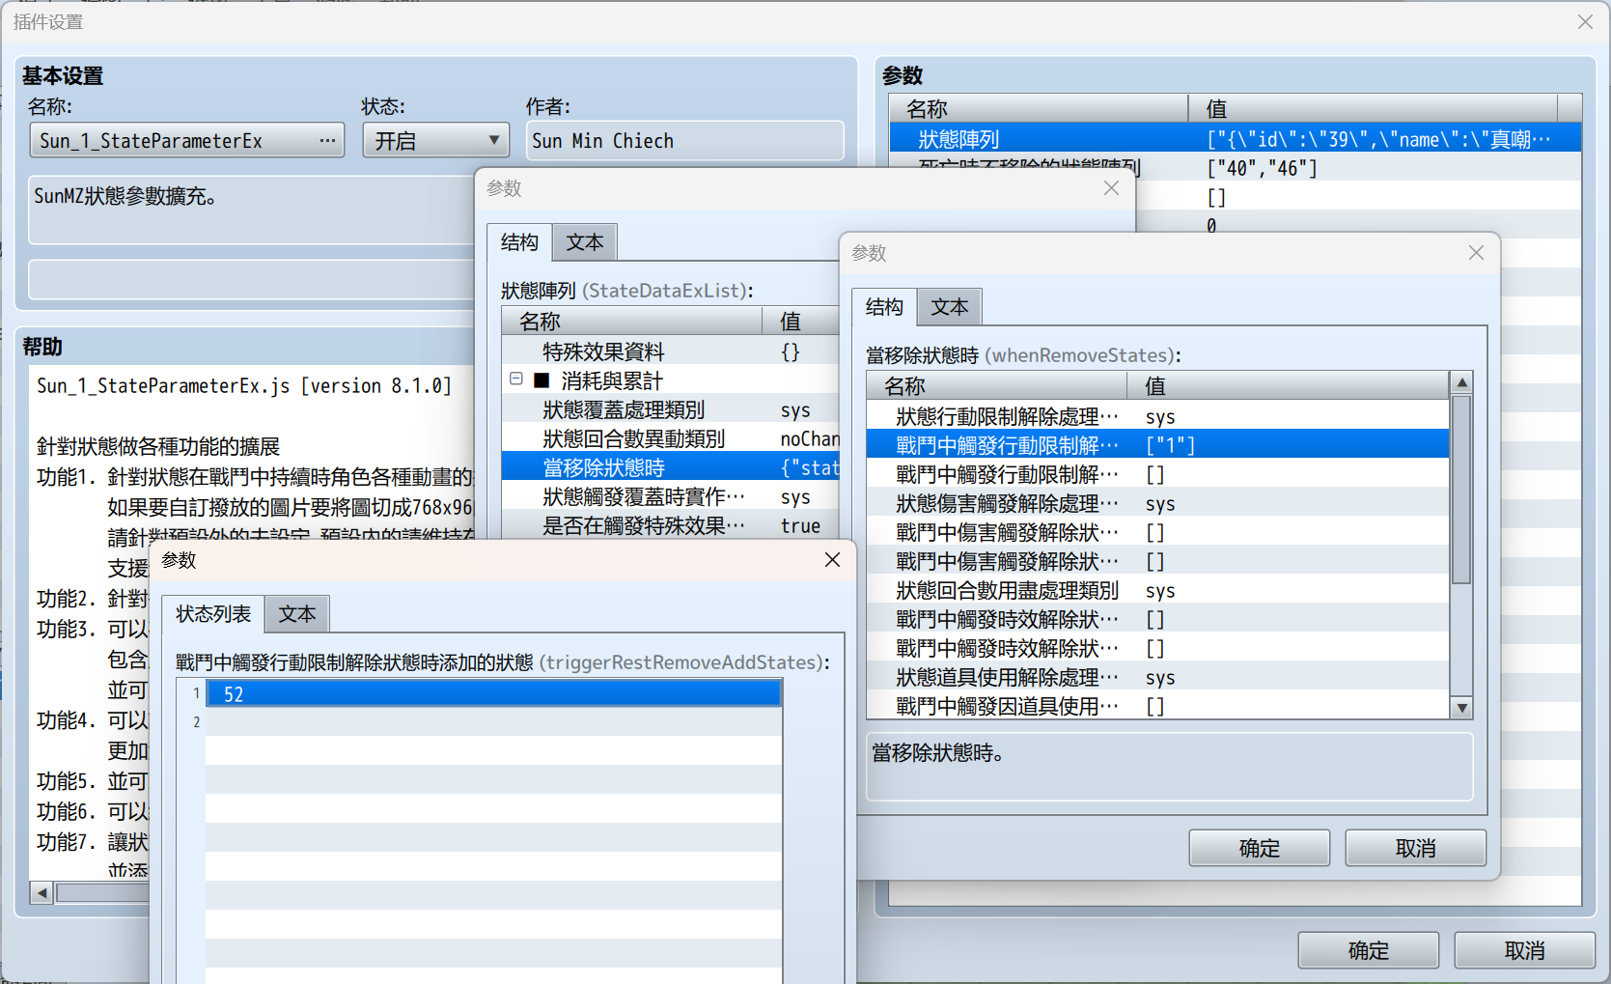The image size is (1611, 984).
Task: Select 狀態行動限制解除處理 row
Action: [x=1157, y=416]
